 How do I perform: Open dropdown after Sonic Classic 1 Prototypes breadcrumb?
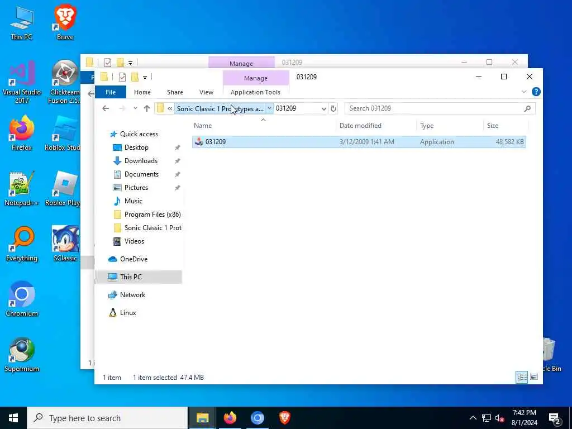point(269,108)
